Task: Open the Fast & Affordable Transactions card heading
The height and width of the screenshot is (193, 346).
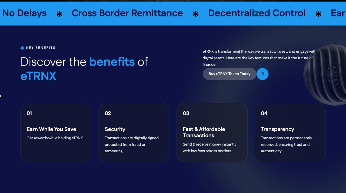Action: pos(204,132)
